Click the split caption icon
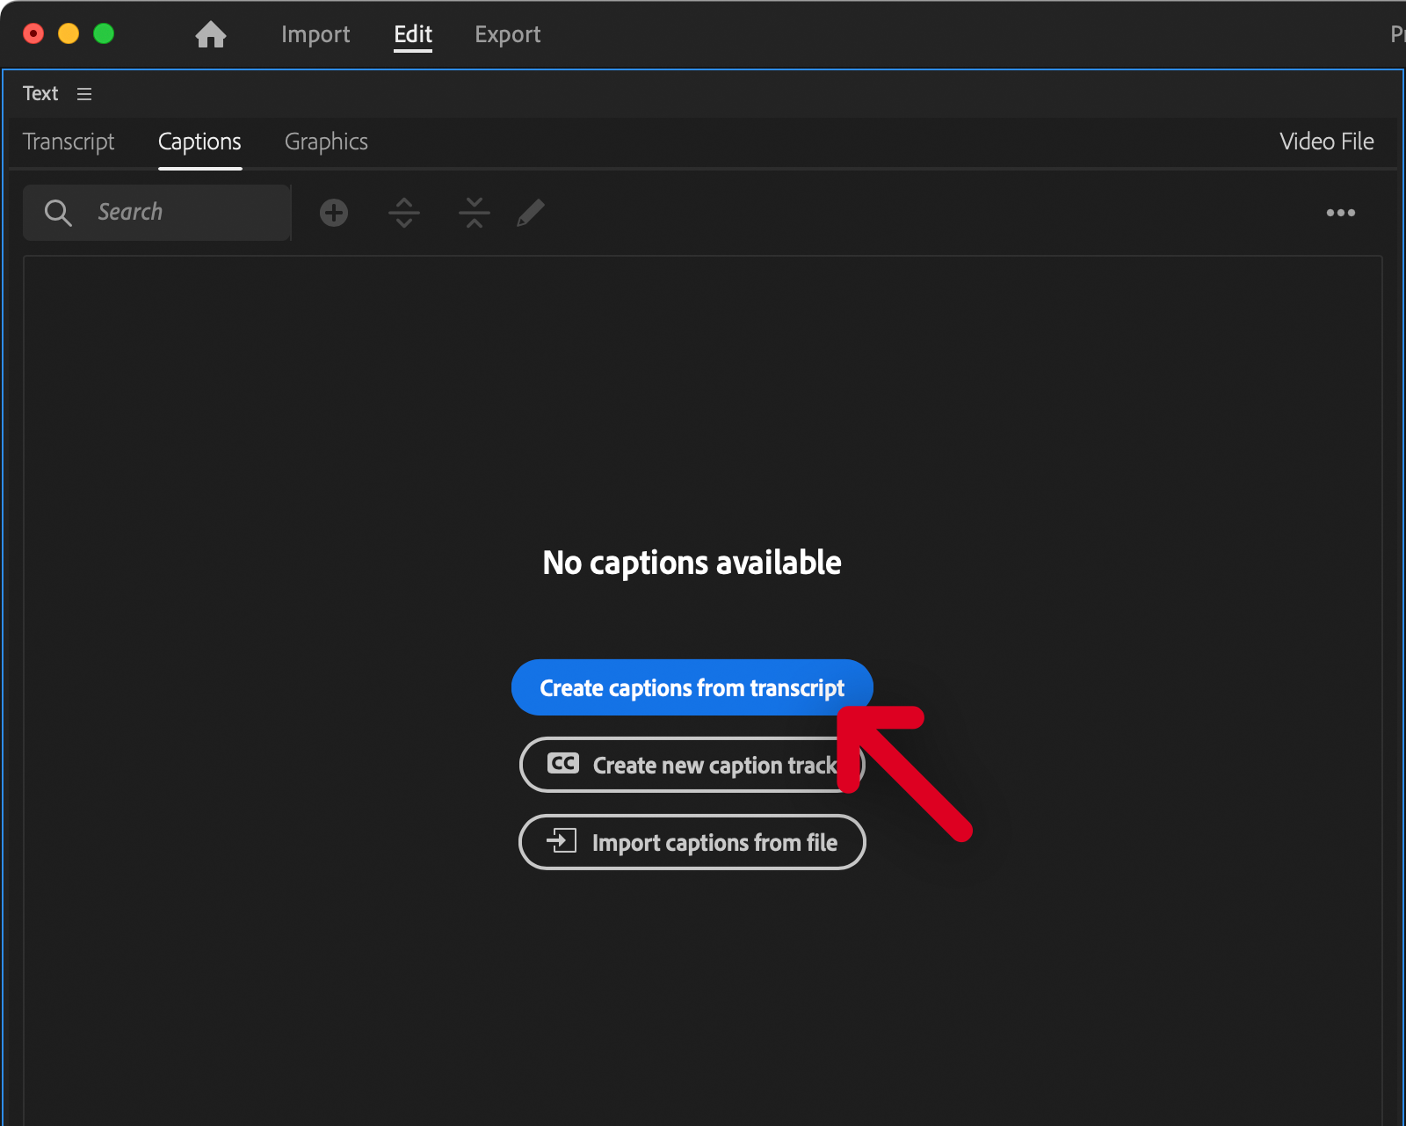This screenshot has width=1406, height=1126. (x=404, y=213)
